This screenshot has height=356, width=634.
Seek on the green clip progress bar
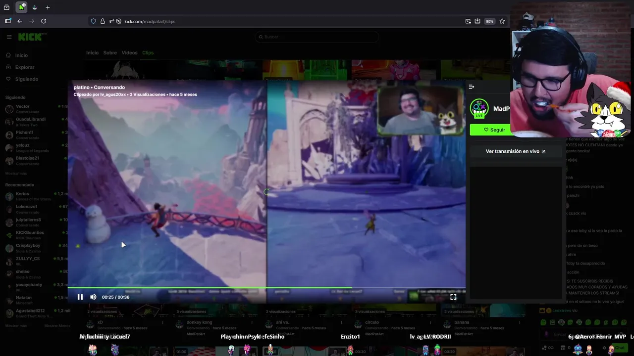click(x=266, y=288)
